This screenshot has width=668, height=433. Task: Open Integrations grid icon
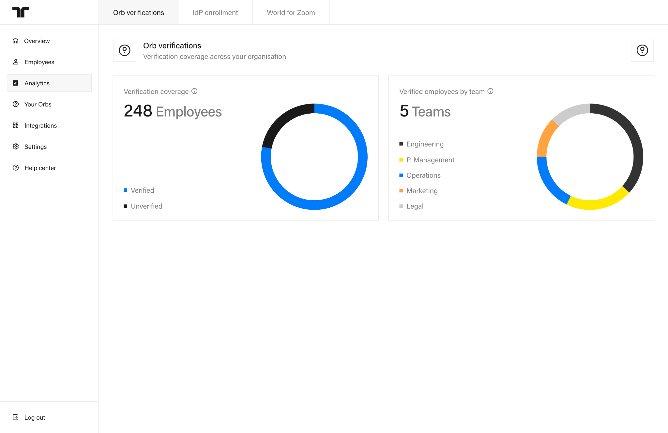pyautogui.click(x=15, y=125)
